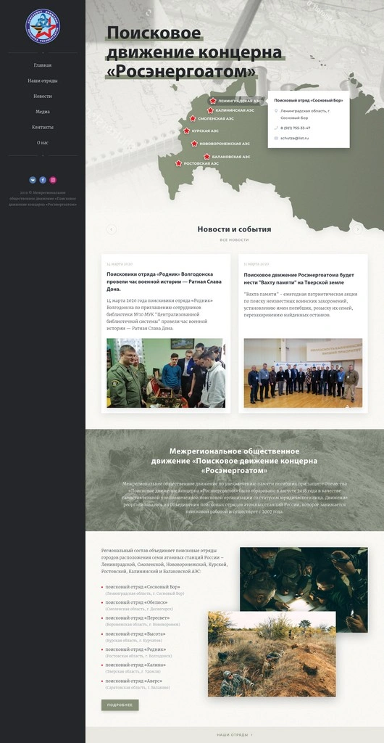Click the 11 марта 2020 date label
Viewport: 384px width, 743px height.
pyautogui.click(x=256, y=264)
